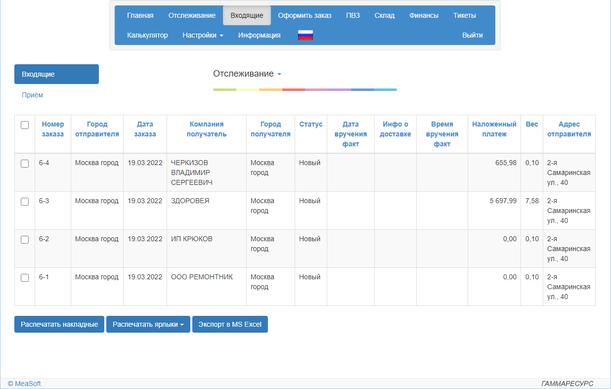Screen dimensions: 611x389
Task: Sort by Номер заказа column header
Action: [53, 129]
